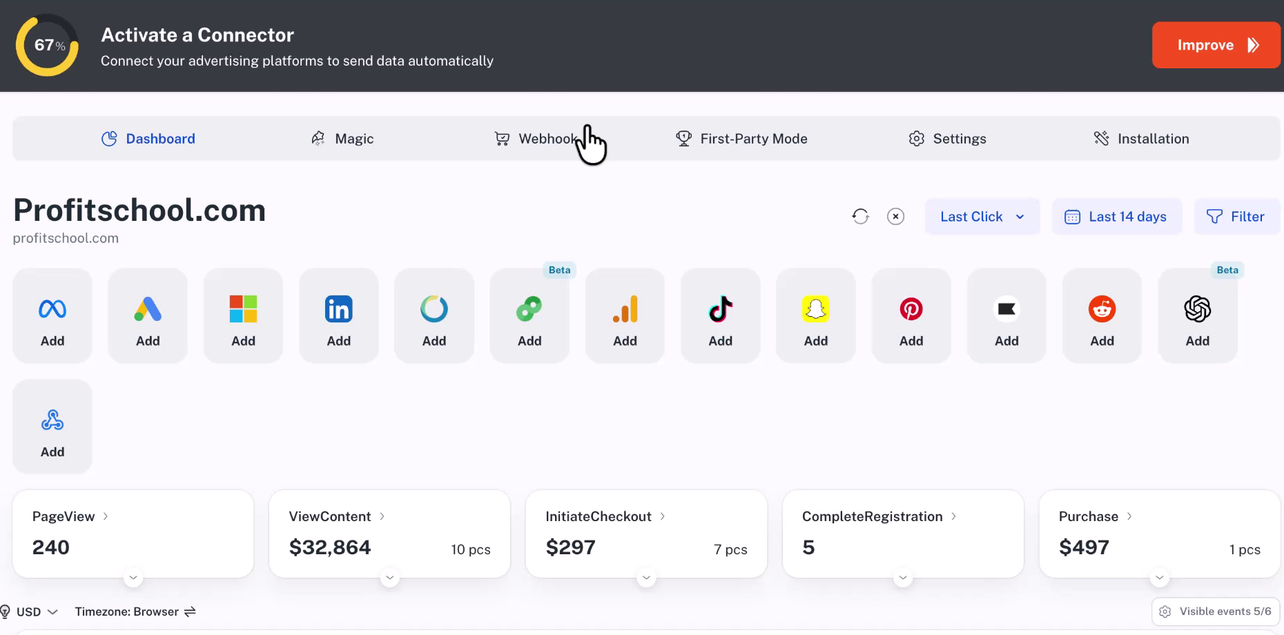Viewport: 1284px width, 635px height.
Task: Click the orange Improve button
Action: tap(1216, 46)
